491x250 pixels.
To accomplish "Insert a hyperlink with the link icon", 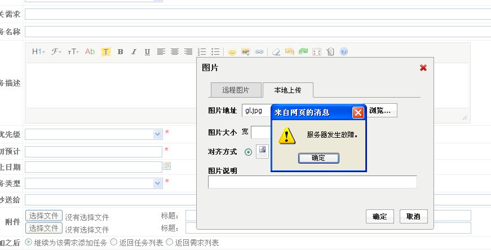I will [x=259, y=52].
